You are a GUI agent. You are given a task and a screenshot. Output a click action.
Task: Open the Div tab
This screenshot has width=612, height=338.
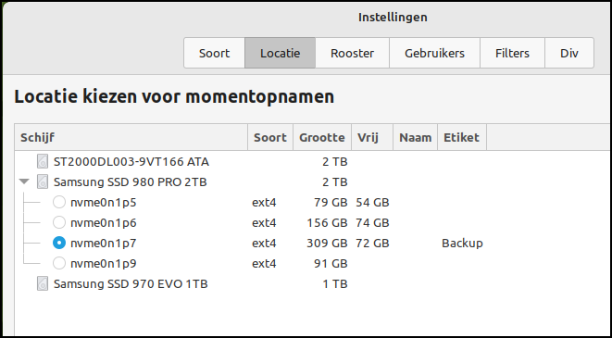(x=569, y=53)
